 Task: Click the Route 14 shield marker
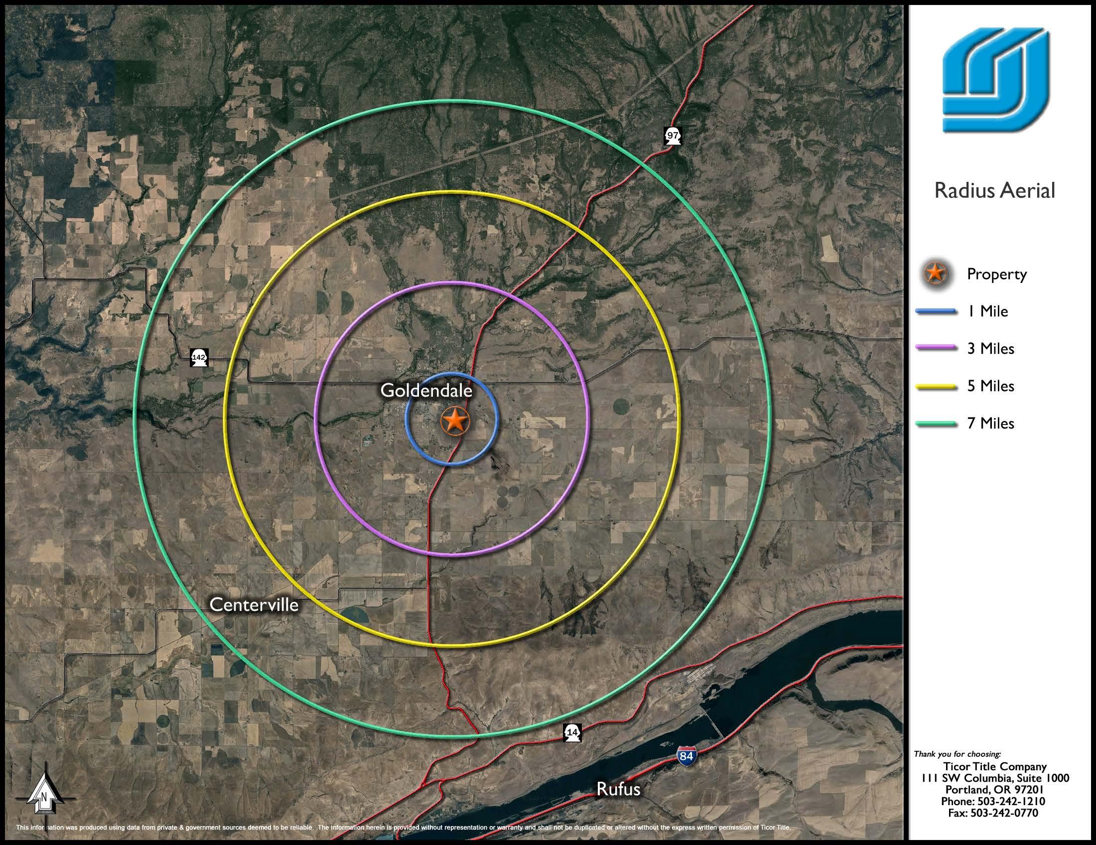572,732
